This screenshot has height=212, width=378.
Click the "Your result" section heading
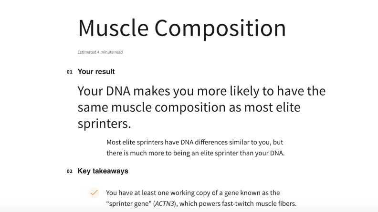coord(96,72)
